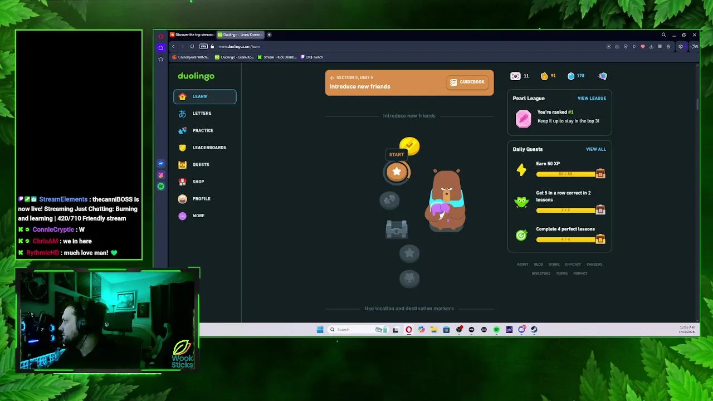Image resolution: width=713 pixels, height=401 pixels.
Task: Click the completed gold checkmark lesson node
Action: [x=409, y=146]
